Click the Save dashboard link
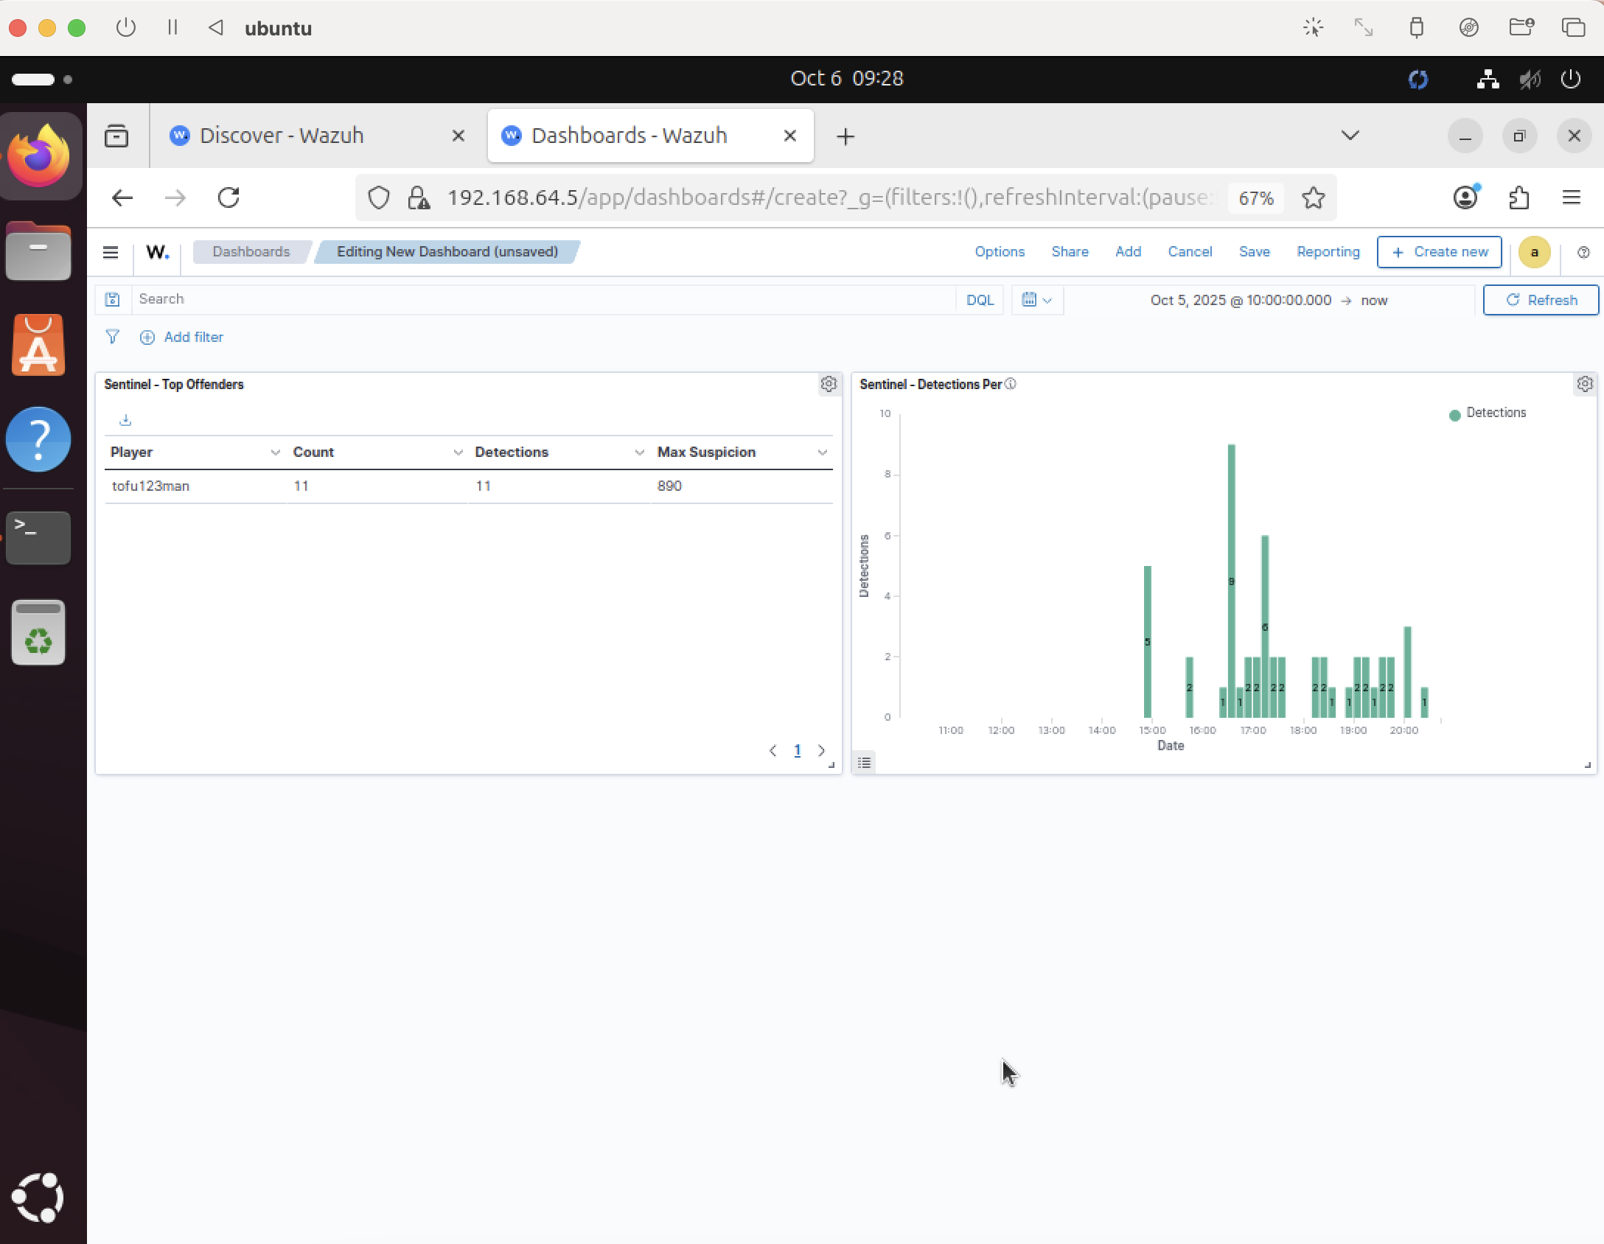The width and height of the screenshot is (1604, 1244). coord(1254,252)
